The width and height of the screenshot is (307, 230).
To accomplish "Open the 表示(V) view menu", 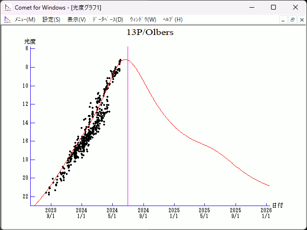I will coord(76,20).
